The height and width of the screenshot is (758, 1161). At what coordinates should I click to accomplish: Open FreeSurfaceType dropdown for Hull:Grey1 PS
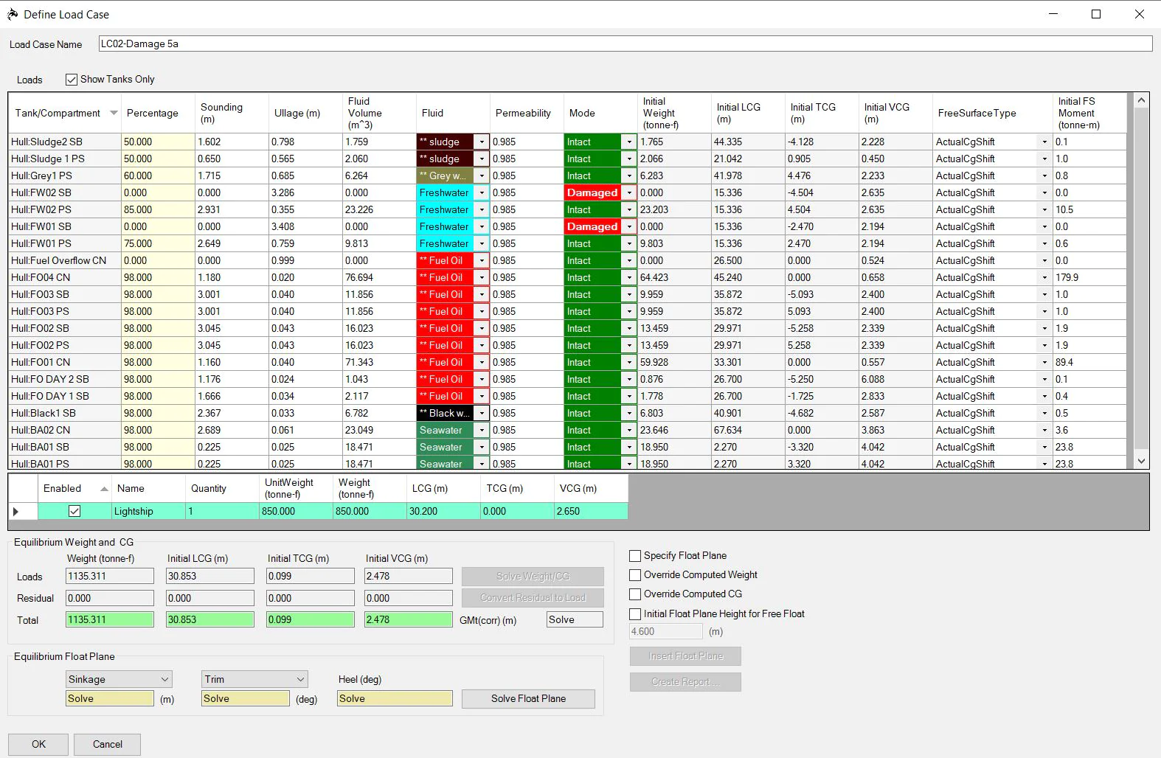click(1044, 176)
